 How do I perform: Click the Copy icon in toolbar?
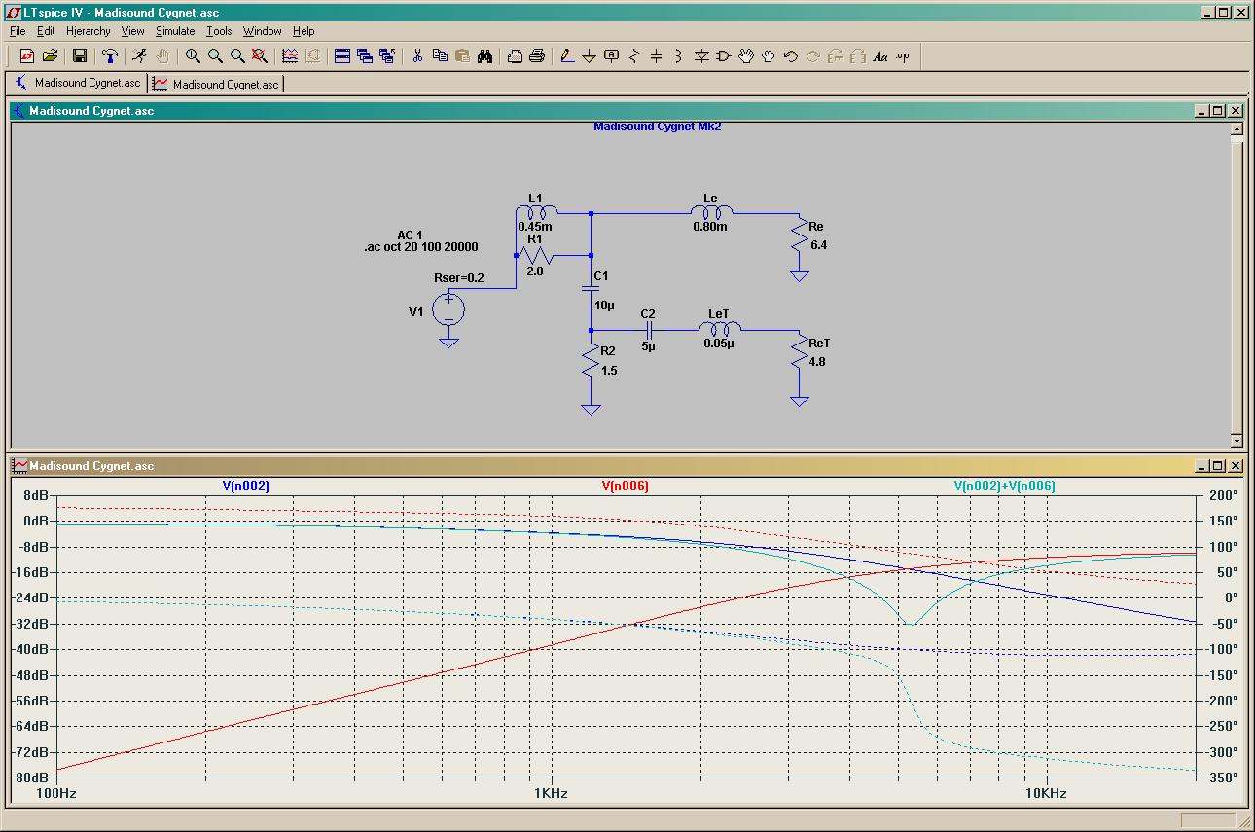(x=440, y=56)
